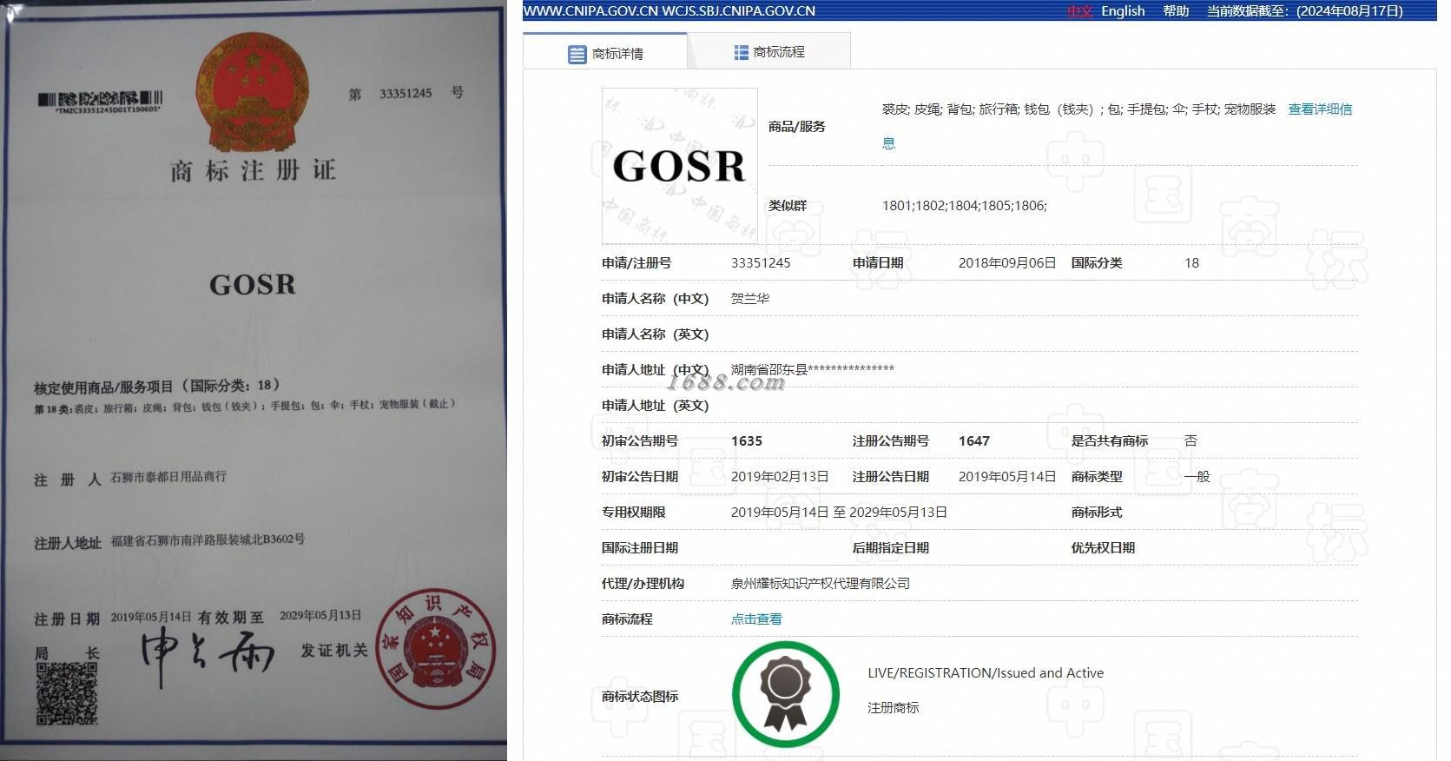Click the 当前数据截至 date in header

point(1305,11)
